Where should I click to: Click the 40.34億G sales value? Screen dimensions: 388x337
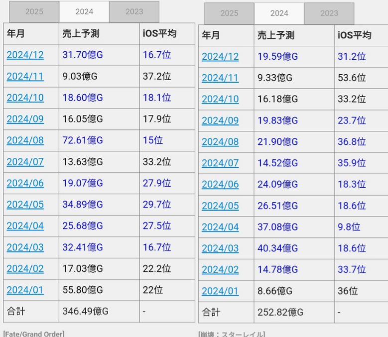[277, 248]
